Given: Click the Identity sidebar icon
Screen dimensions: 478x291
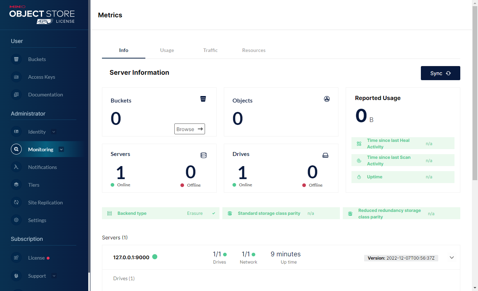Looking at the screenshot, I should pyautogui.click(x=16, y=132).
